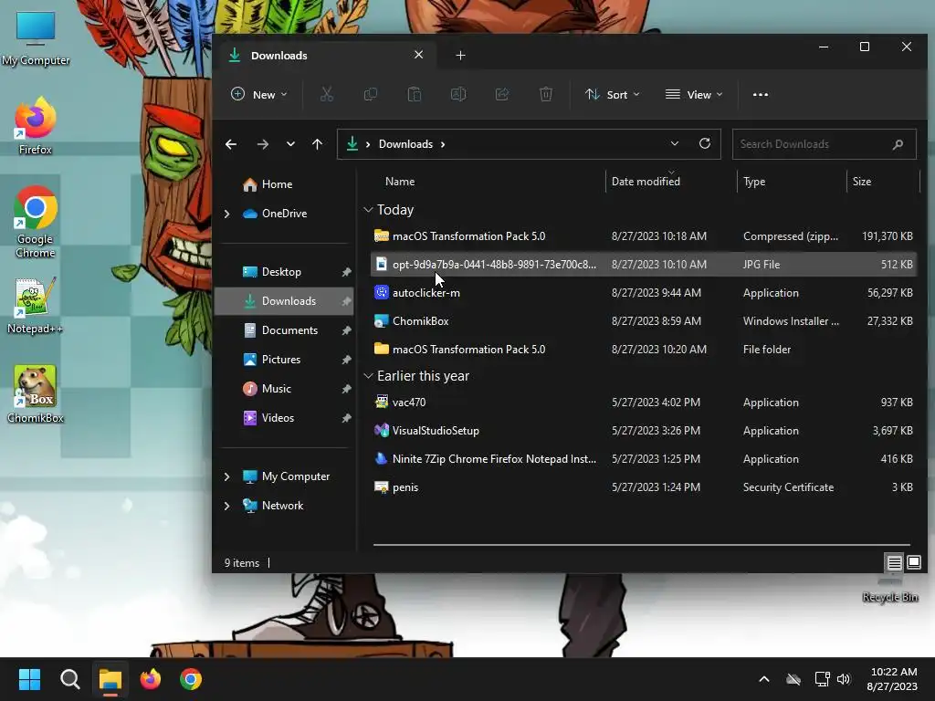Go forward with the right arrow

(x=262, y=144)
